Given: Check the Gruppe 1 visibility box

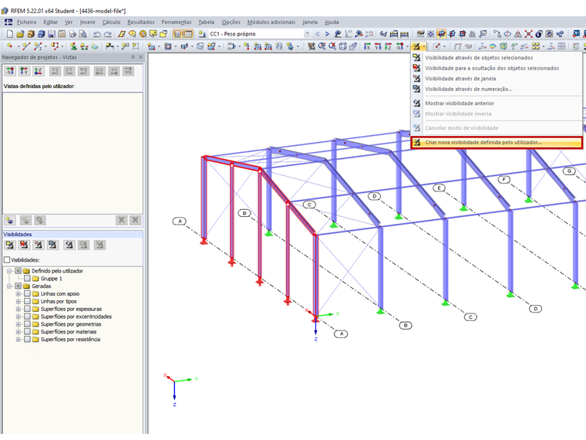Looking at the screenshot, I should point(27,279).
